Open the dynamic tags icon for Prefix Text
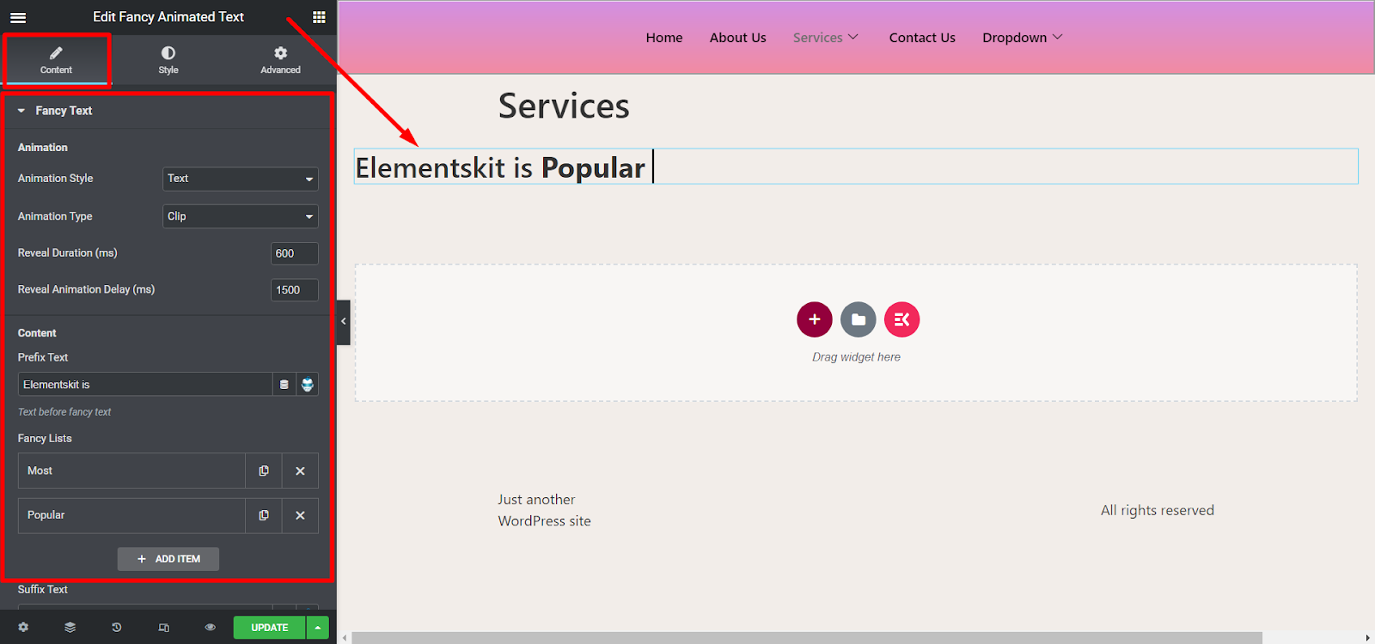The width and height of the screenshot is (1375, 644). point(284,385)
